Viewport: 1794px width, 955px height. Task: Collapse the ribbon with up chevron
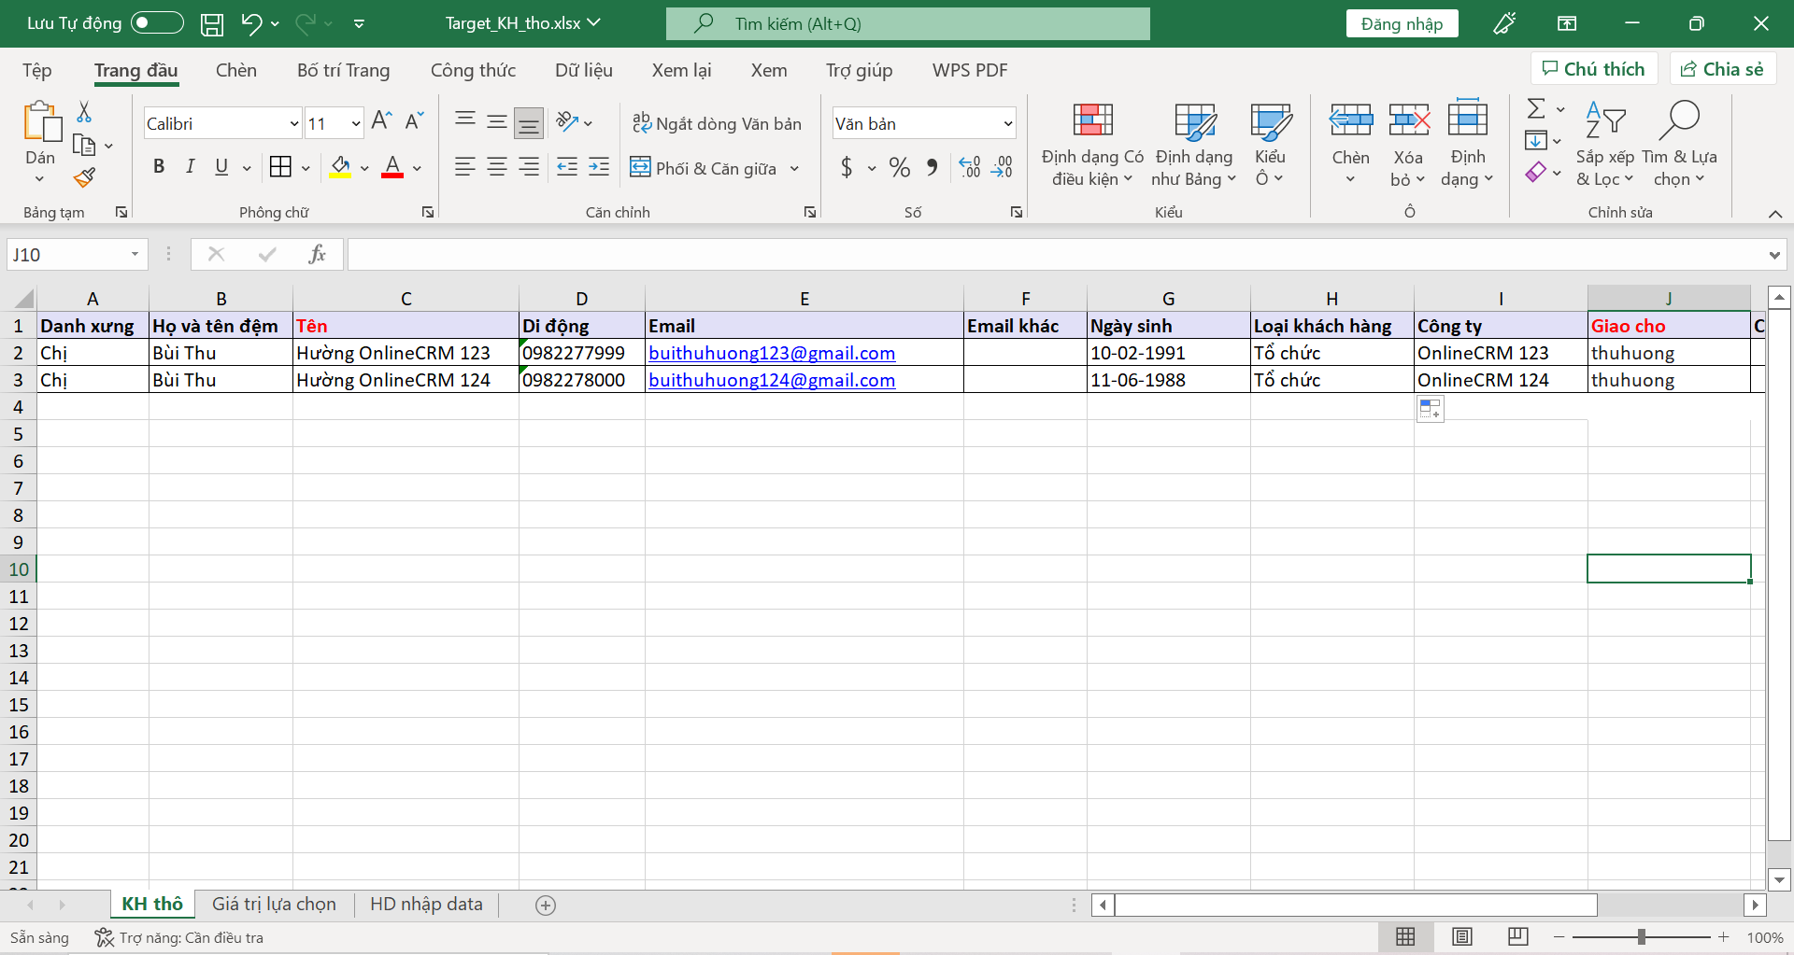tap(1775, 214)
